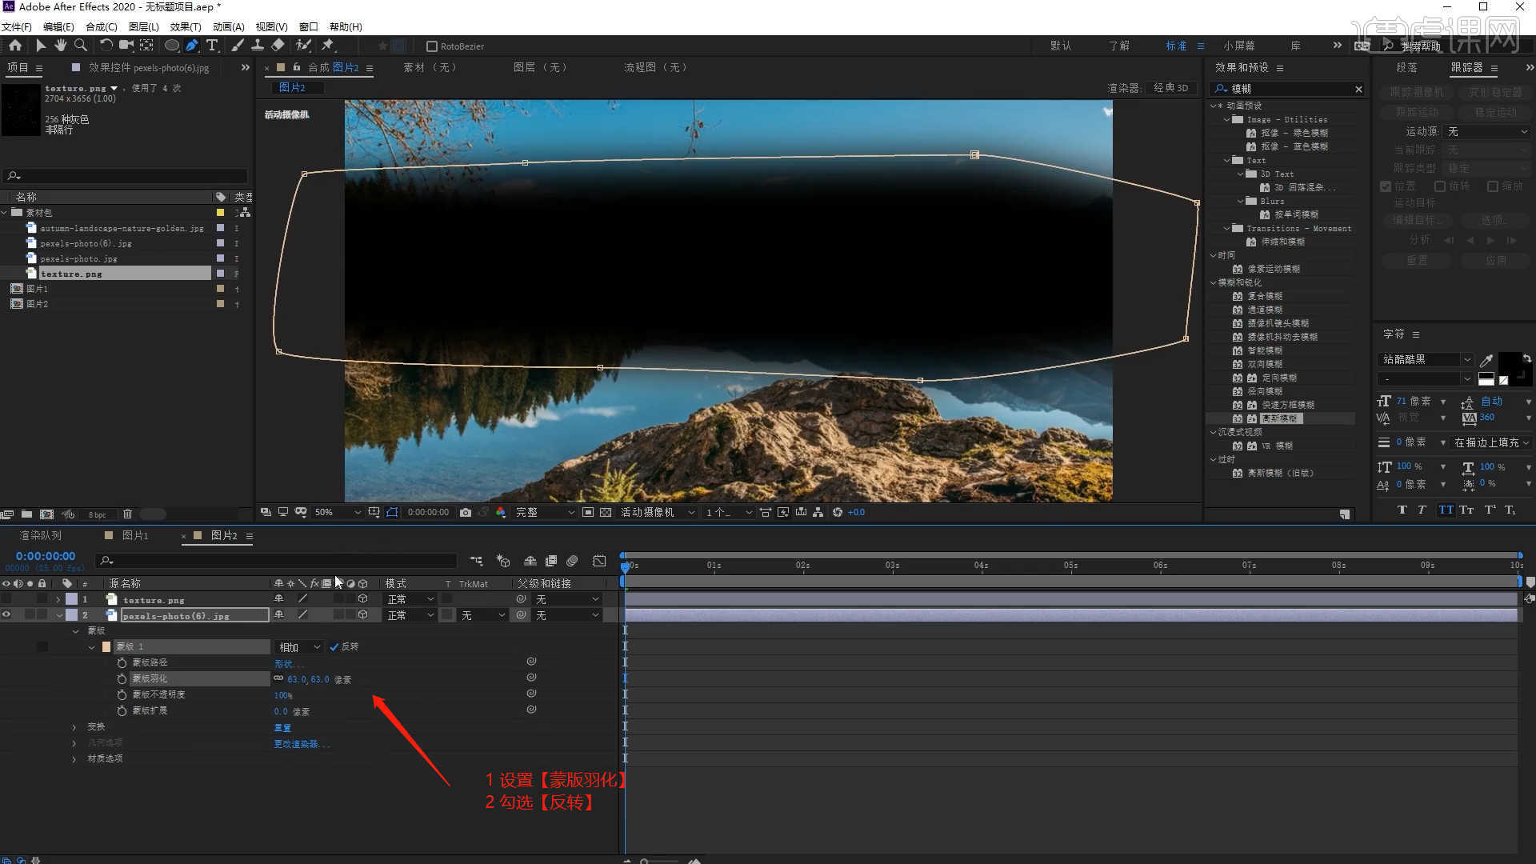Select the Hand tool

pos(60,46)
